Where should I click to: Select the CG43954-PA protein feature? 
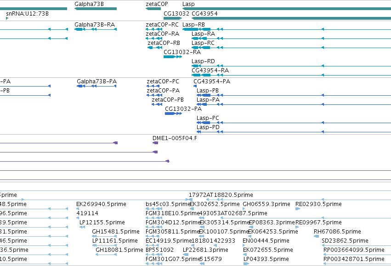coord(195,86)
